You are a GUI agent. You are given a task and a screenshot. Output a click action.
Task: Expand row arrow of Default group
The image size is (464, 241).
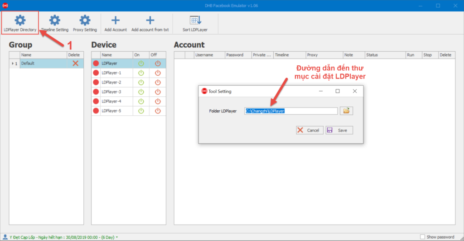12,64
